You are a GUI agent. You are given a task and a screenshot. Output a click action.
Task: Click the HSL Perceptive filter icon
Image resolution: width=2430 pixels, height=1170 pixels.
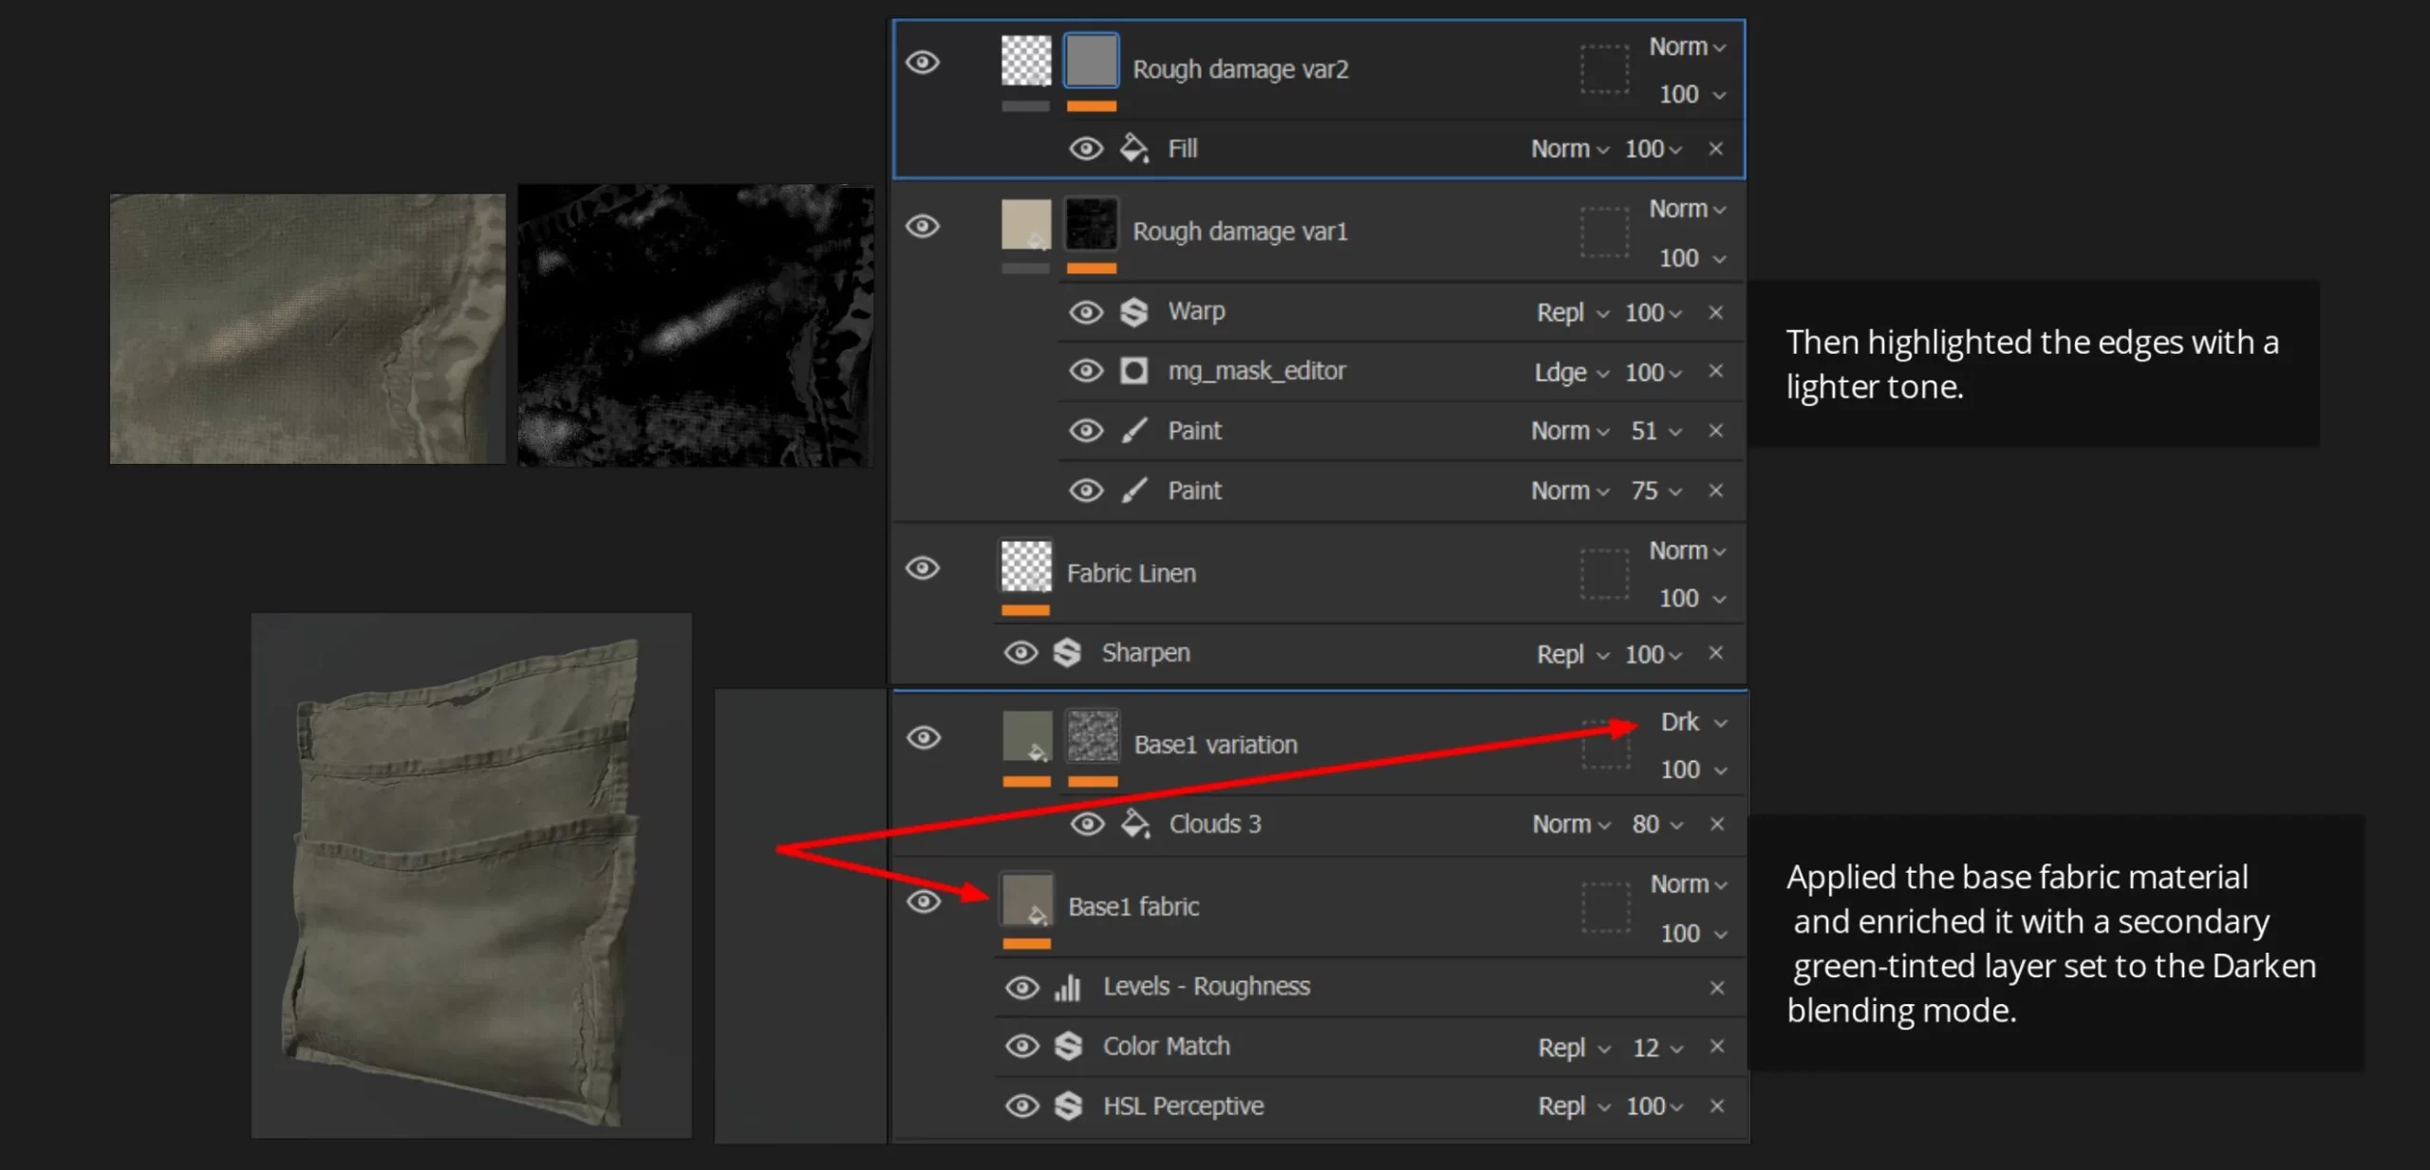[x=1069, y=1106]
